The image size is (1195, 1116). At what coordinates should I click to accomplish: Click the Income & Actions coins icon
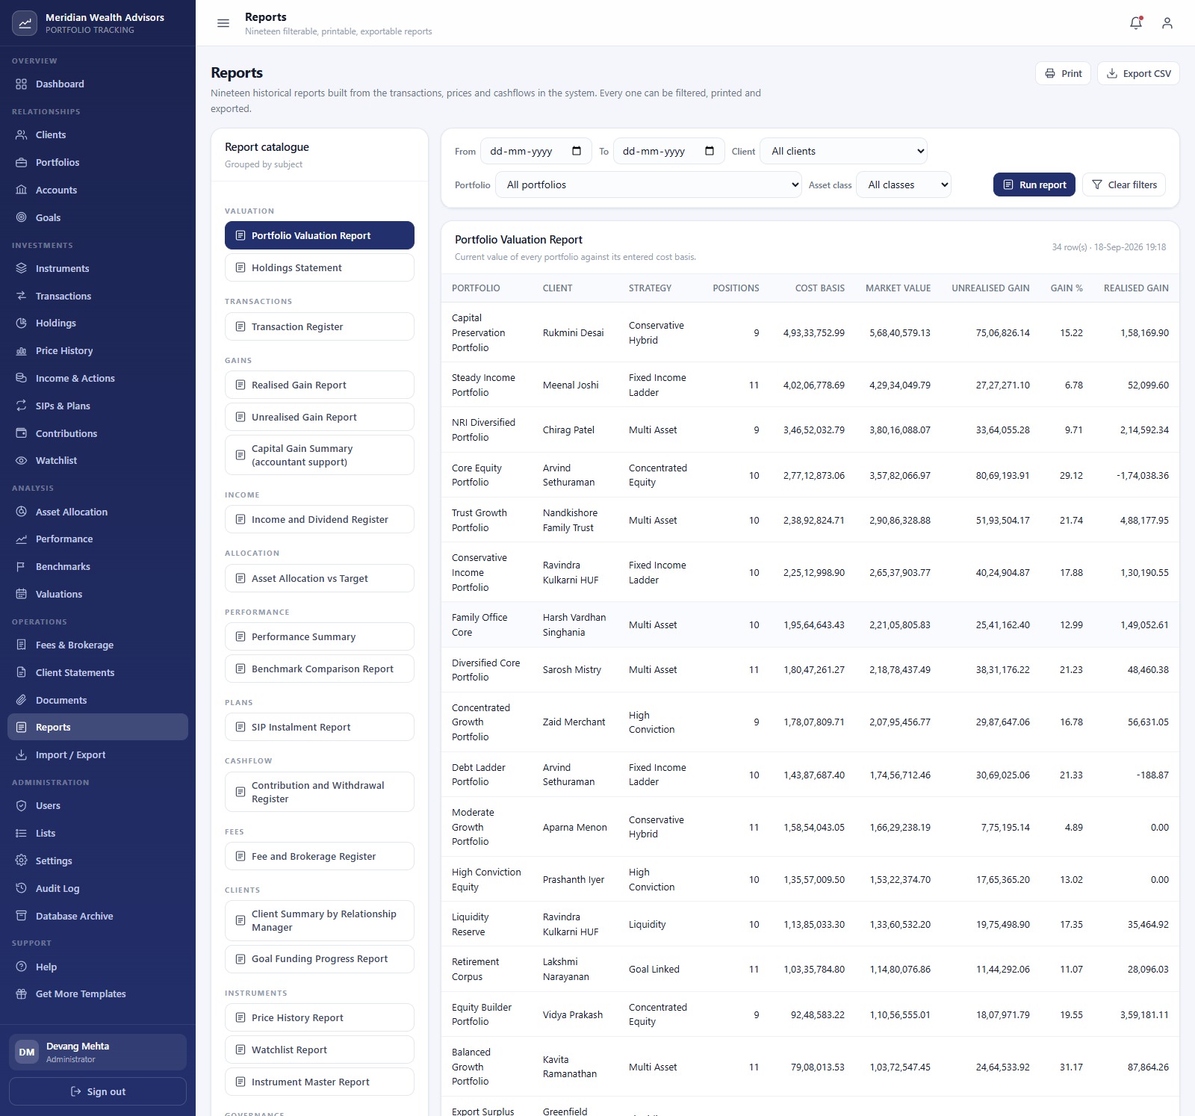tap(21, 379)
